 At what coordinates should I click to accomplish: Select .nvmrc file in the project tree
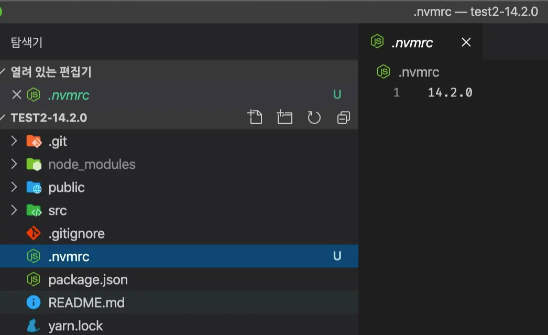(69, 256)
